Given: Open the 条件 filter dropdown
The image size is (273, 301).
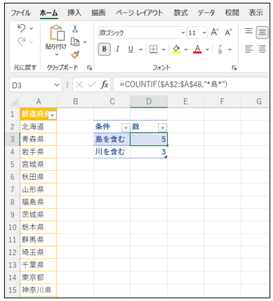Looking at the screenshot, I should [x=126, y=128].
